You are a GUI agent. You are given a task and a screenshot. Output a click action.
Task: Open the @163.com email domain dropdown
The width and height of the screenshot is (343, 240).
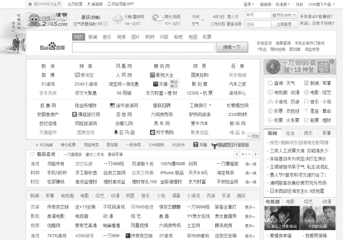click(284, 15)
